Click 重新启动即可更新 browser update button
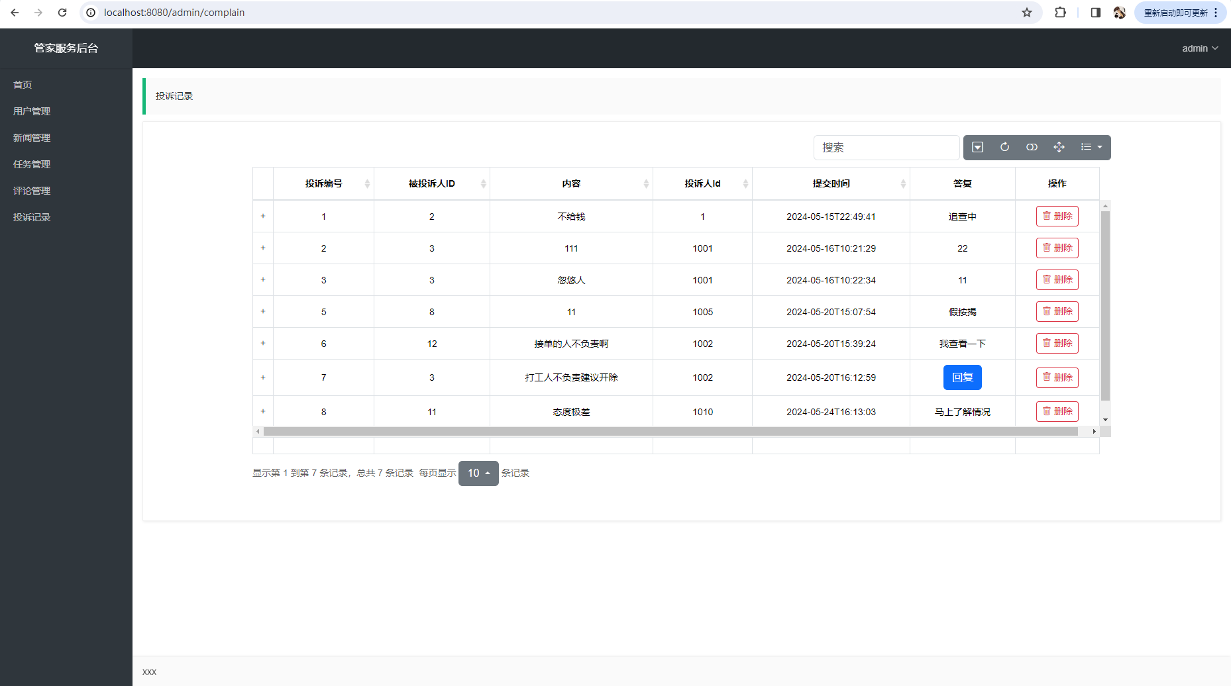The width and height of the screenshot is (1231, 686). click(1176, 13)
